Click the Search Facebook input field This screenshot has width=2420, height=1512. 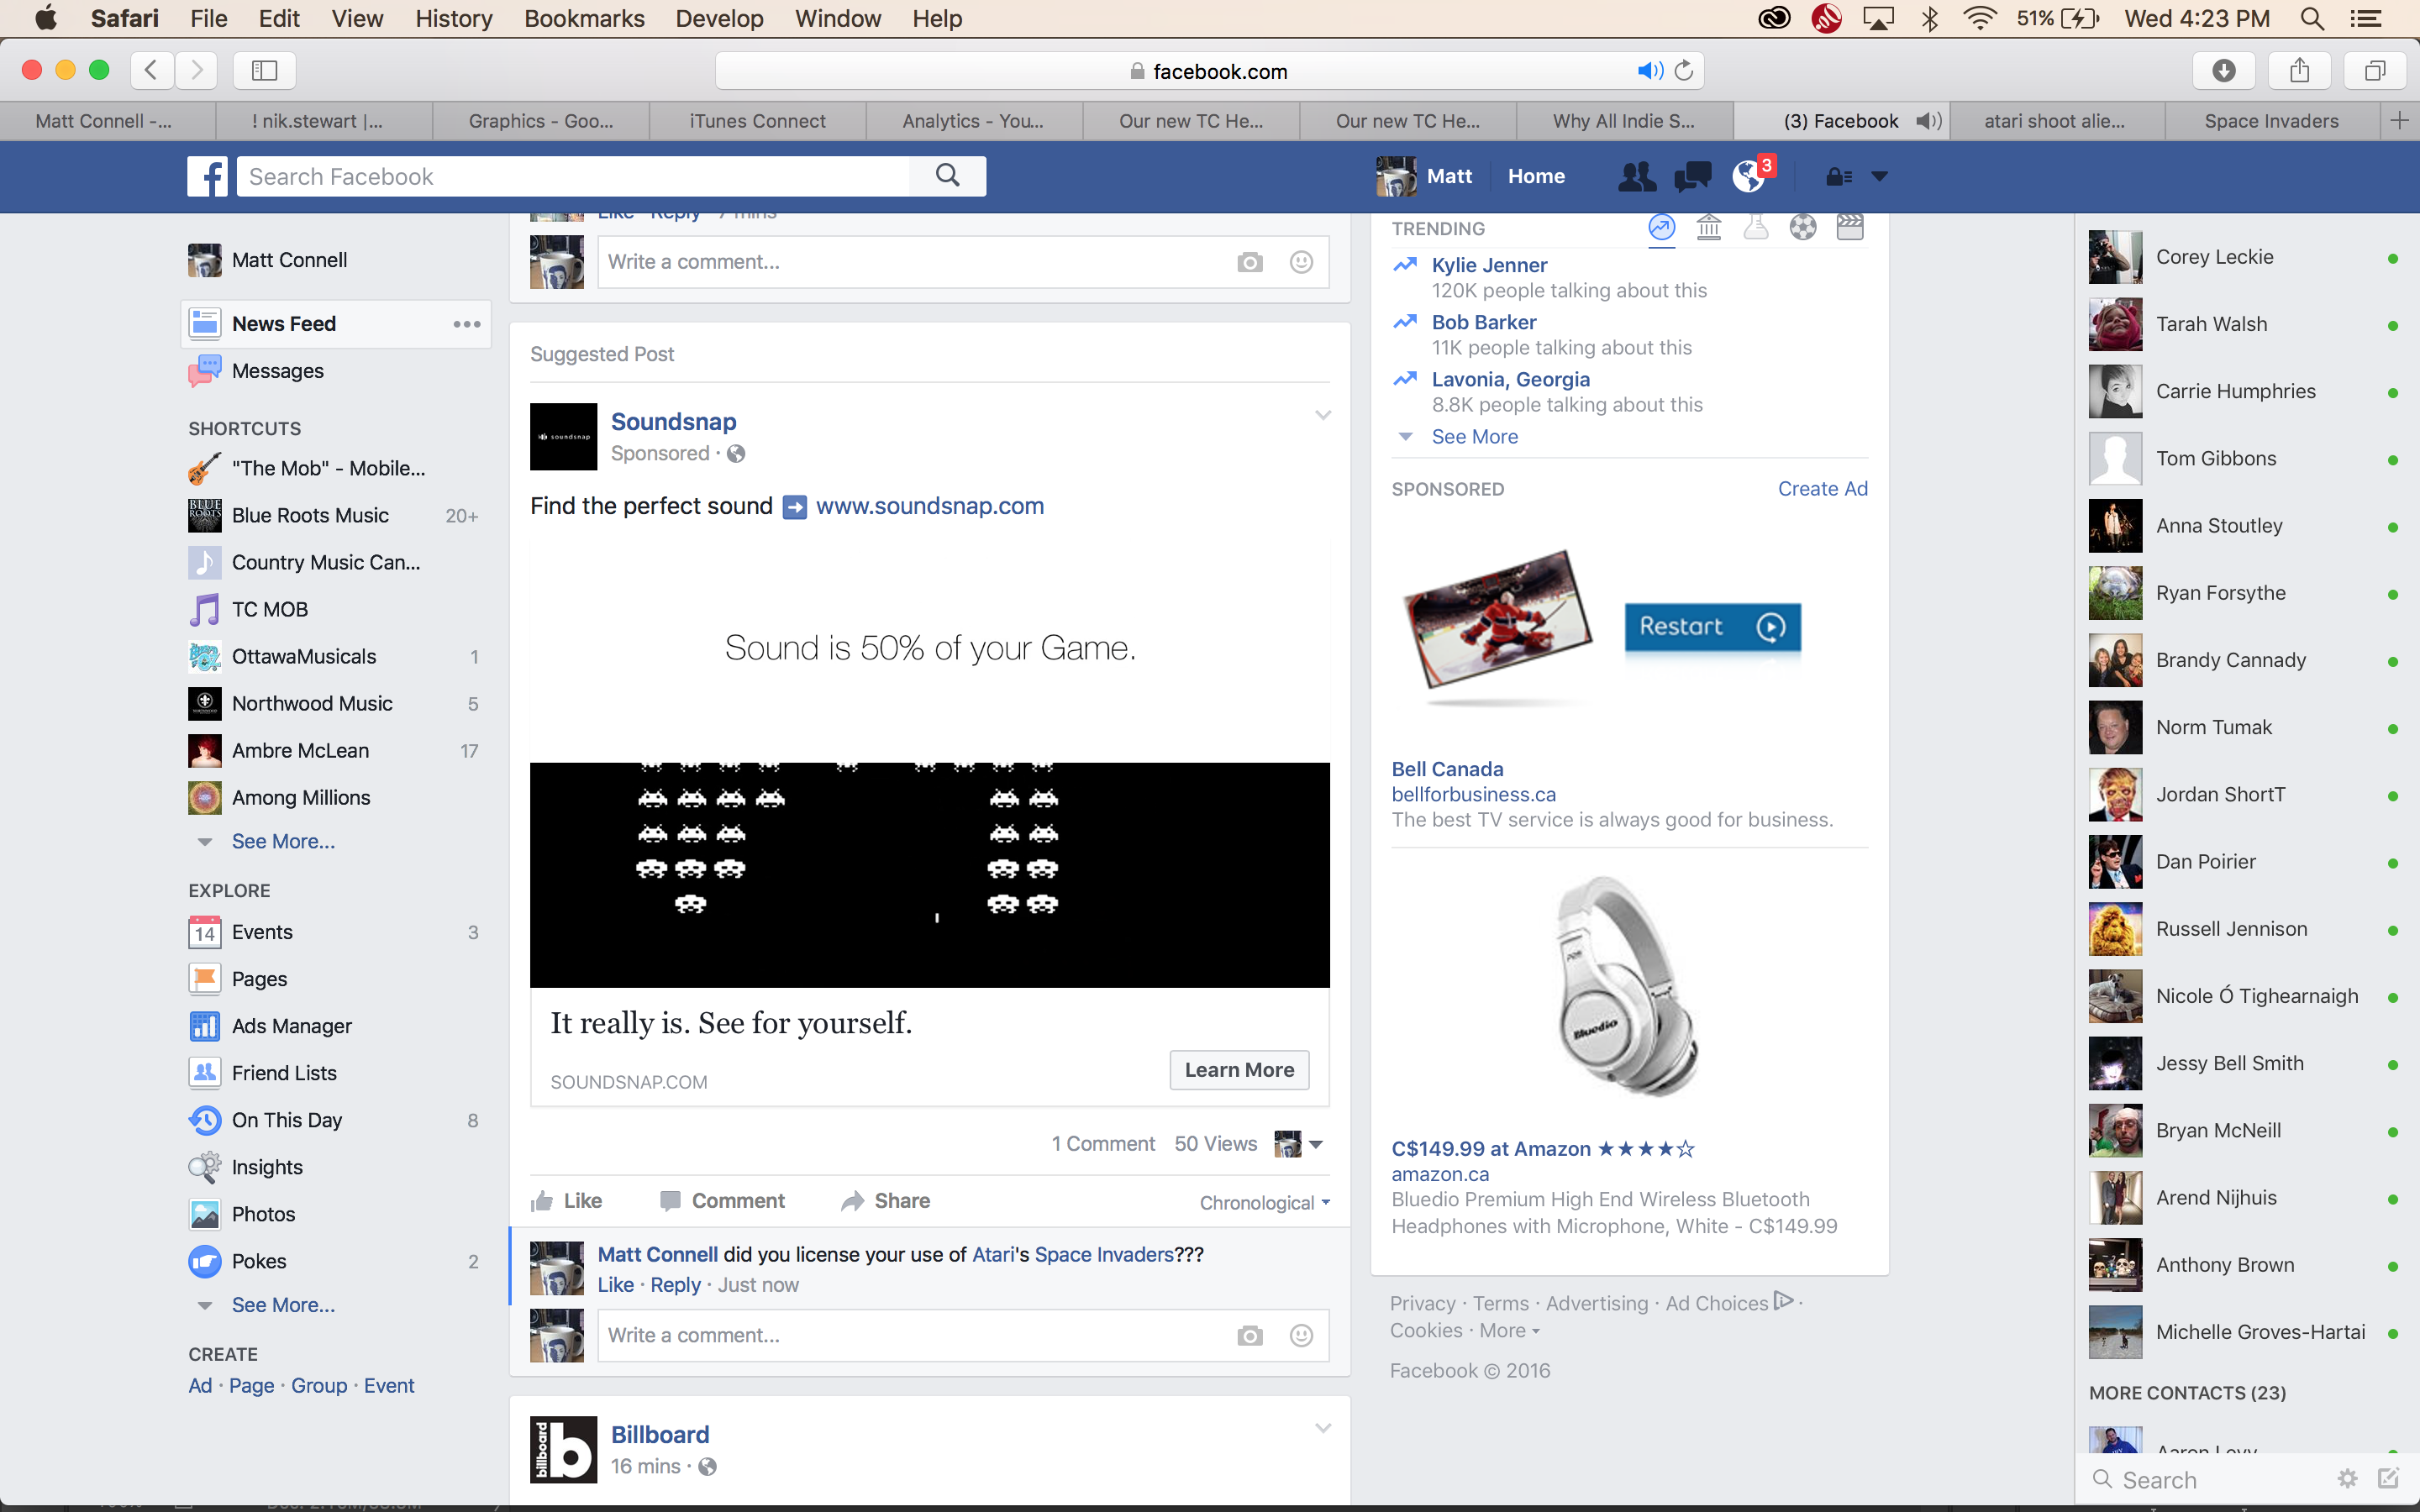click(574, 177)
